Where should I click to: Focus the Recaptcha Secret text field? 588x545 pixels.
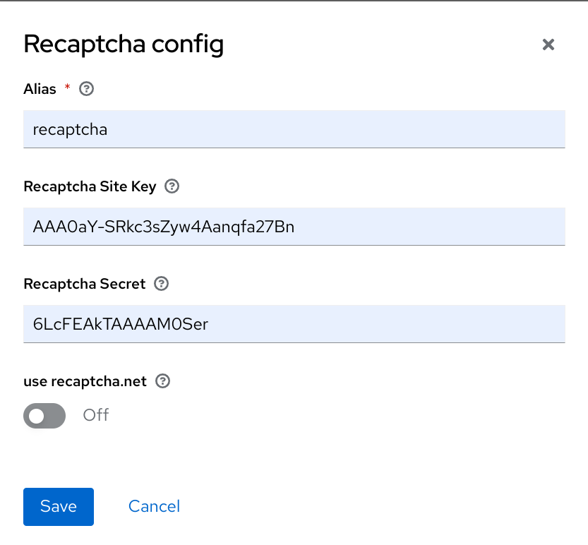point(294,324)
